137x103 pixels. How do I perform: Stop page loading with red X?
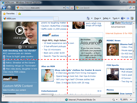[72, 8]
